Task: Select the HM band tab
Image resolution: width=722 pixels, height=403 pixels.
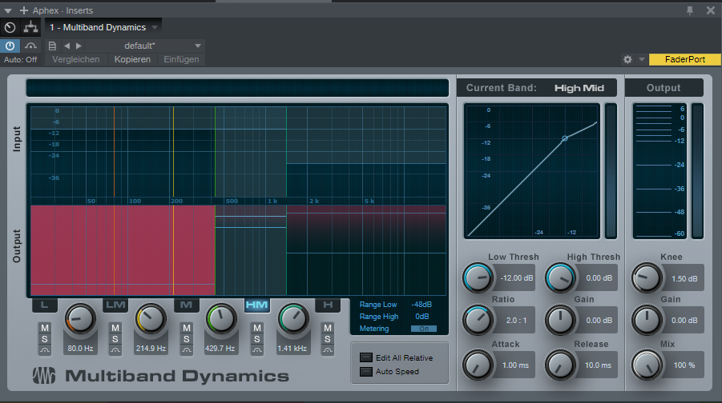Action: 257,305
